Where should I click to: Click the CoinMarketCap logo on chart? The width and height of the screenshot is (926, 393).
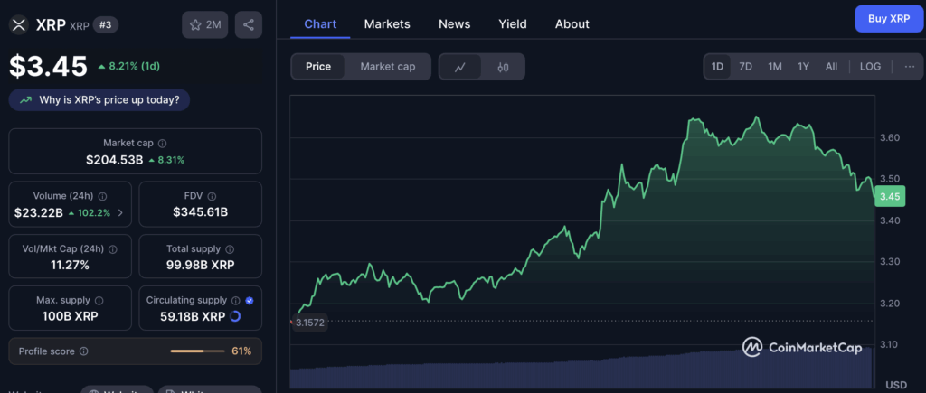click(801, 348)
